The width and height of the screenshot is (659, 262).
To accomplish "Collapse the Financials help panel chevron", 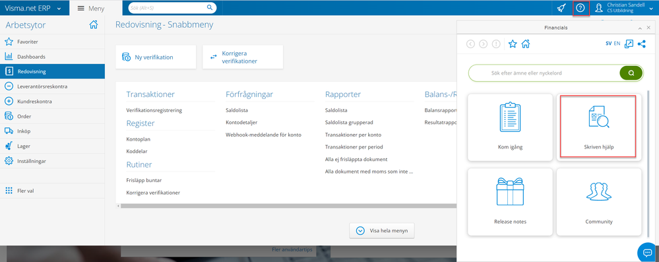I will (640, 28).
